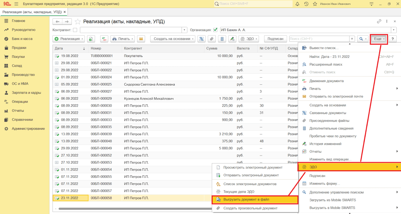This screenshot has height=214, width=401.
Task: Click the get link icon
Action: (x=379, y=21)
